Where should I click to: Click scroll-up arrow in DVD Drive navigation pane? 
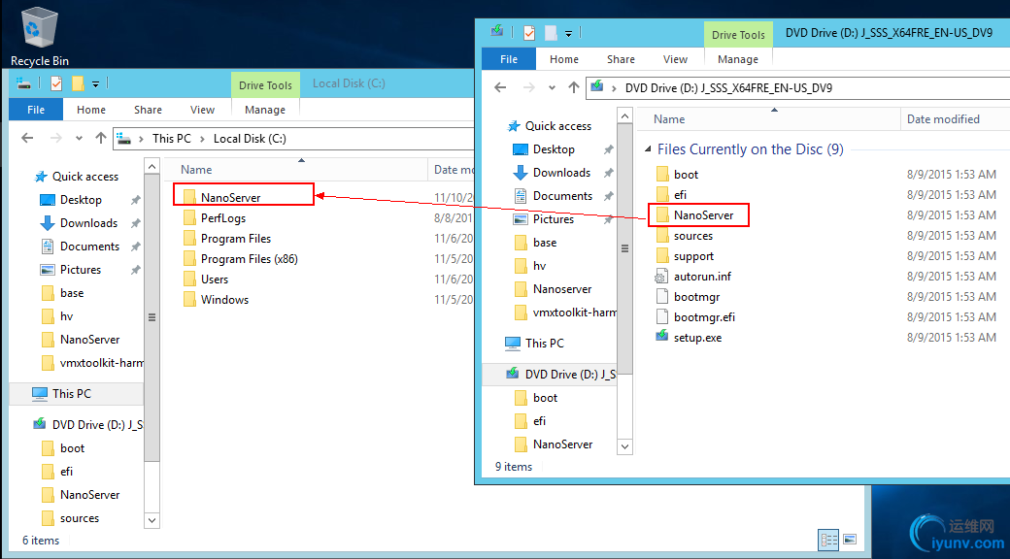coord(624,115)
